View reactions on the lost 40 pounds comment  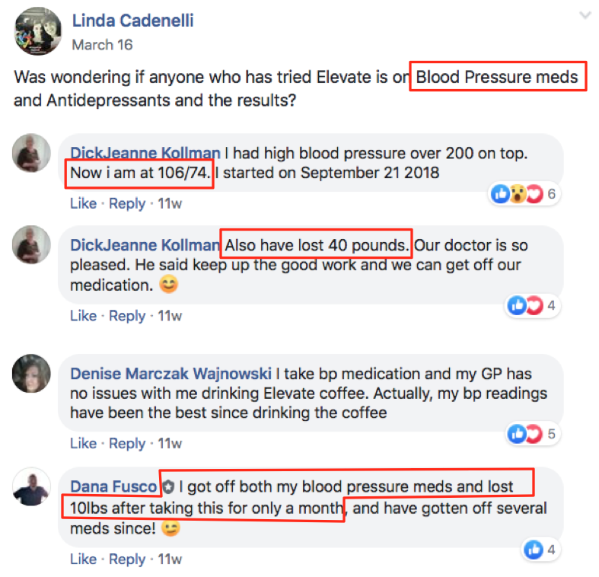[x=532, y=306]
